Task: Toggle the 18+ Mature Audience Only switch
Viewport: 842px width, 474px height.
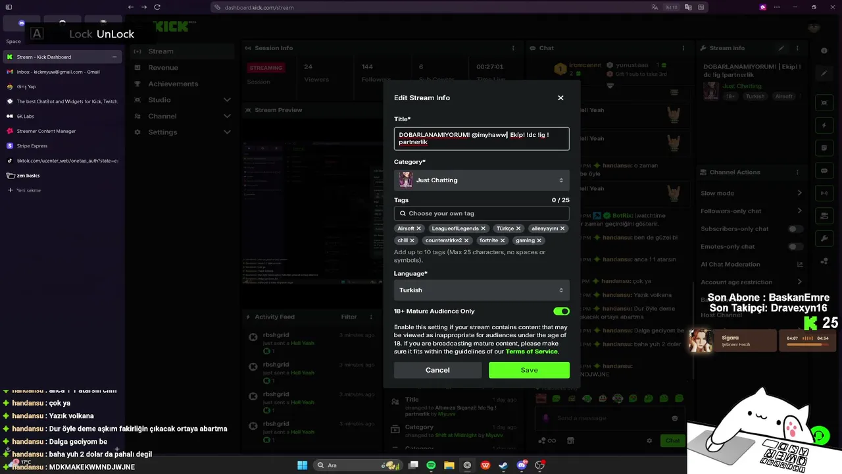Action: tap(561, 311)
